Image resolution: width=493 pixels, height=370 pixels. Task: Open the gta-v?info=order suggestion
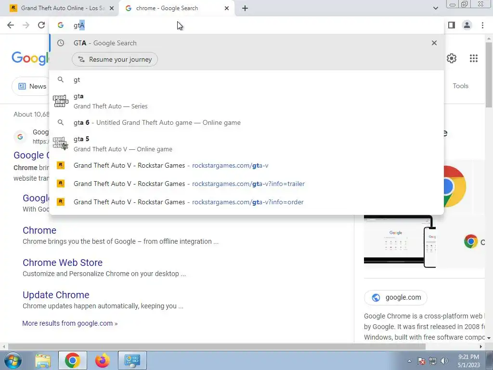click(x=246, y=202)
